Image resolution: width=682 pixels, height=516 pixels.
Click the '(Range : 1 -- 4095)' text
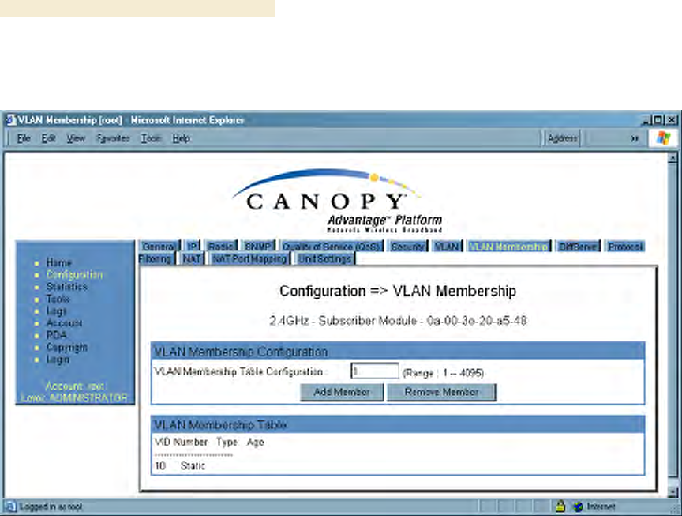[x=443, y=373]
